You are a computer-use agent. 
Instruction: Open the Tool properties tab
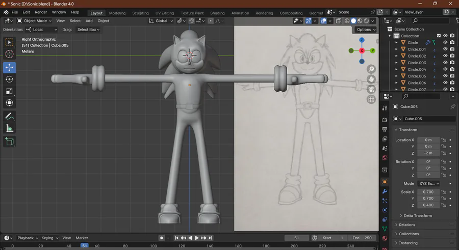(385, 108)
